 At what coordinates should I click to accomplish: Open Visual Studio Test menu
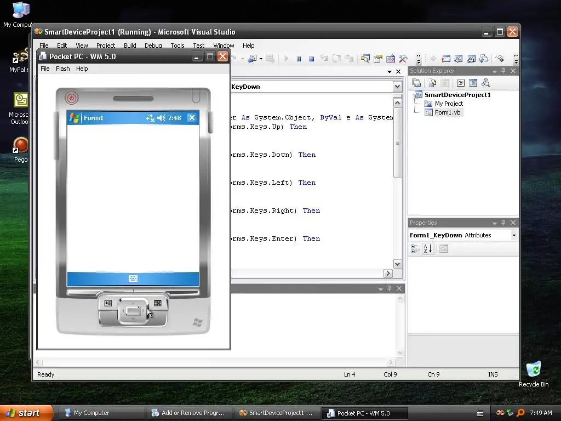pos(198,45)
